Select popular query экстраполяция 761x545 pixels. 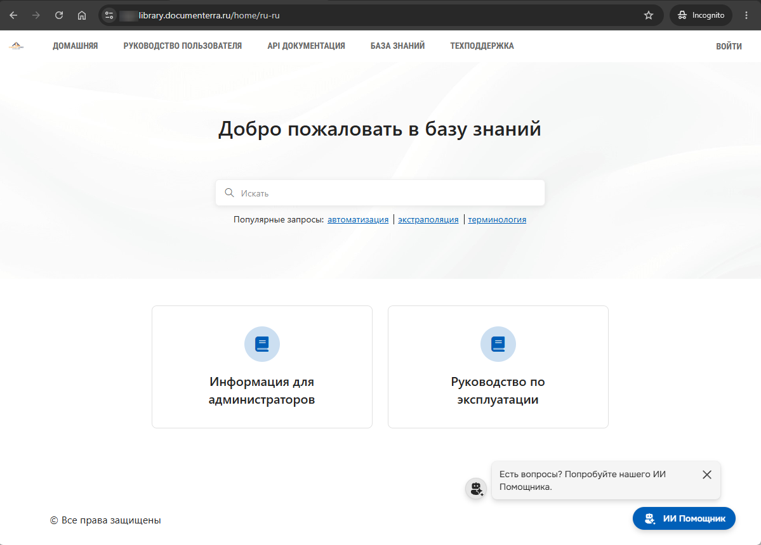[428, 219]
